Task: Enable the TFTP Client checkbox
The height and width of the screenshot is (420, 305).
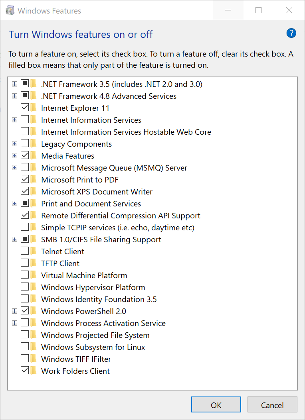Action: (x=25, y=263)
